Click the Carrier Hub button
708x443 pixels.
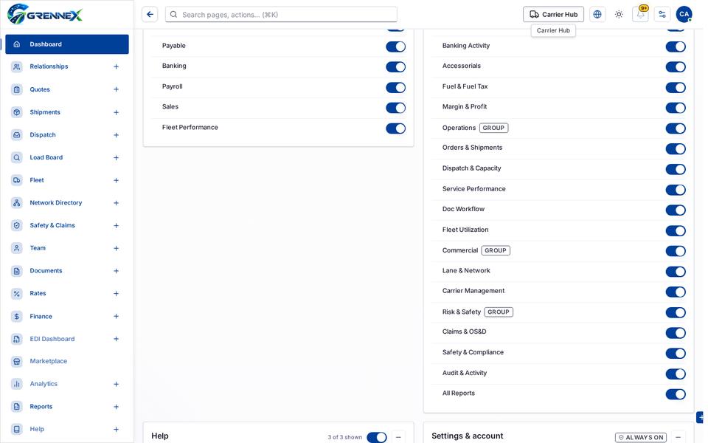point(553,15)
